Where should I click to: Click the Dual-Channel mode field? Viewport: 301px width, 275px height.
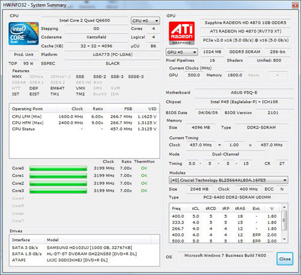[x=226, y=154]
